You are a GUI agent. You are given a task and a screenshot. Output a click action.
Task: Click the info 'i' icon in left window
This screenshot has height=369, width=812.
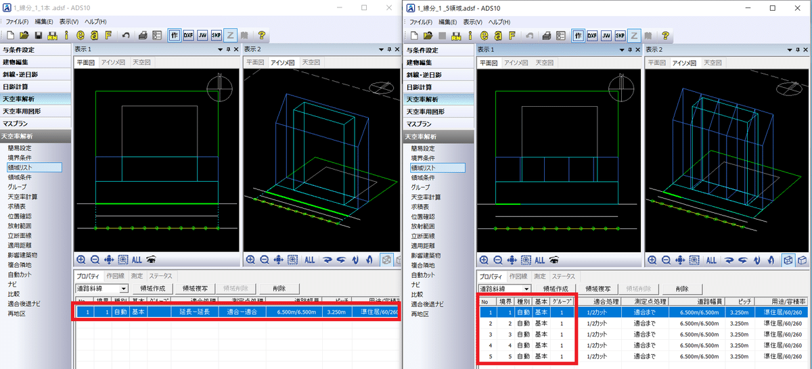click(66, 35)
